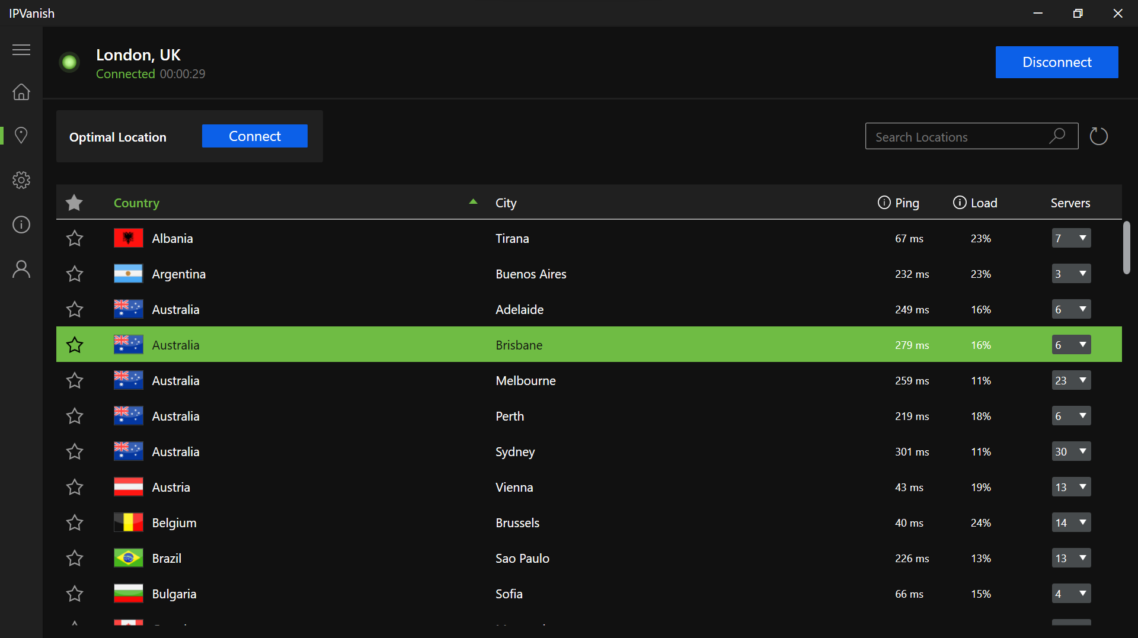
Task: Sort list by City column header
Action: coord(506,203)
